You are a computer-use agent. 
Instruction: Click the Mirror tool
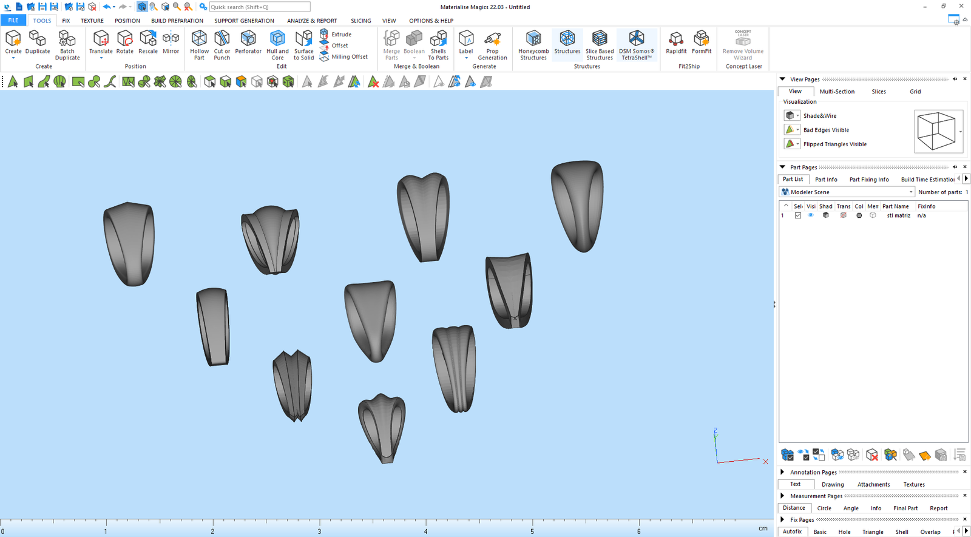[x=171, y=42]
